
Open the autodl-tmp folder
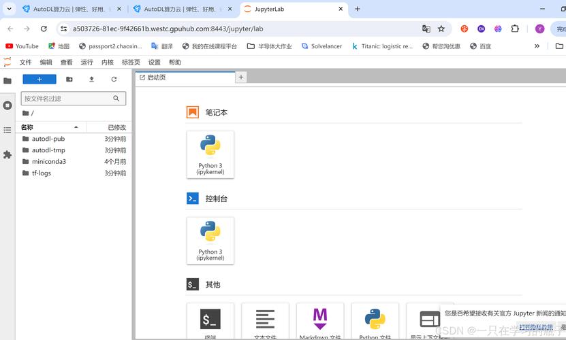[74, 150]
